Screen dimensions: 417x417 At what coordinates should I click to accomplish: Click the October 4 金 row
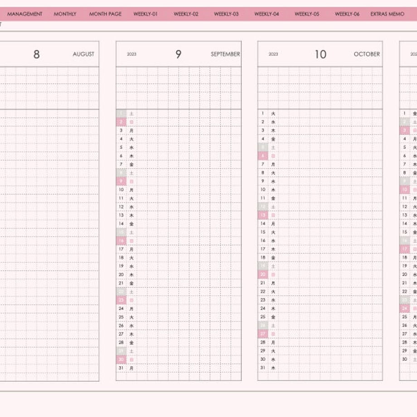click(320, 139)
